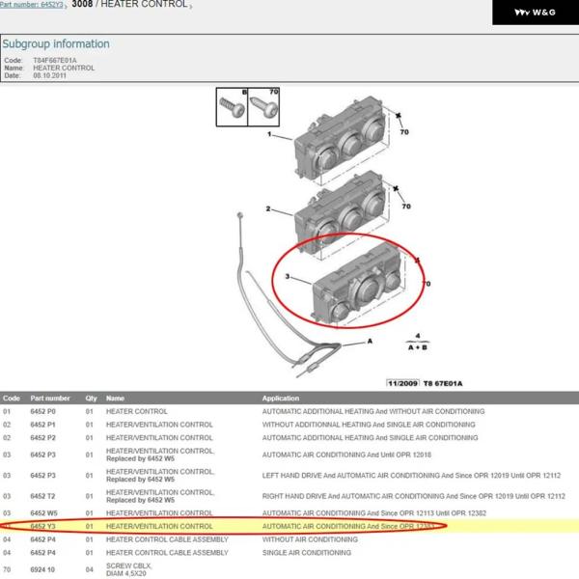
Task: Click part number 6452 P1 in the table
Action: click(x=43, y=425)
